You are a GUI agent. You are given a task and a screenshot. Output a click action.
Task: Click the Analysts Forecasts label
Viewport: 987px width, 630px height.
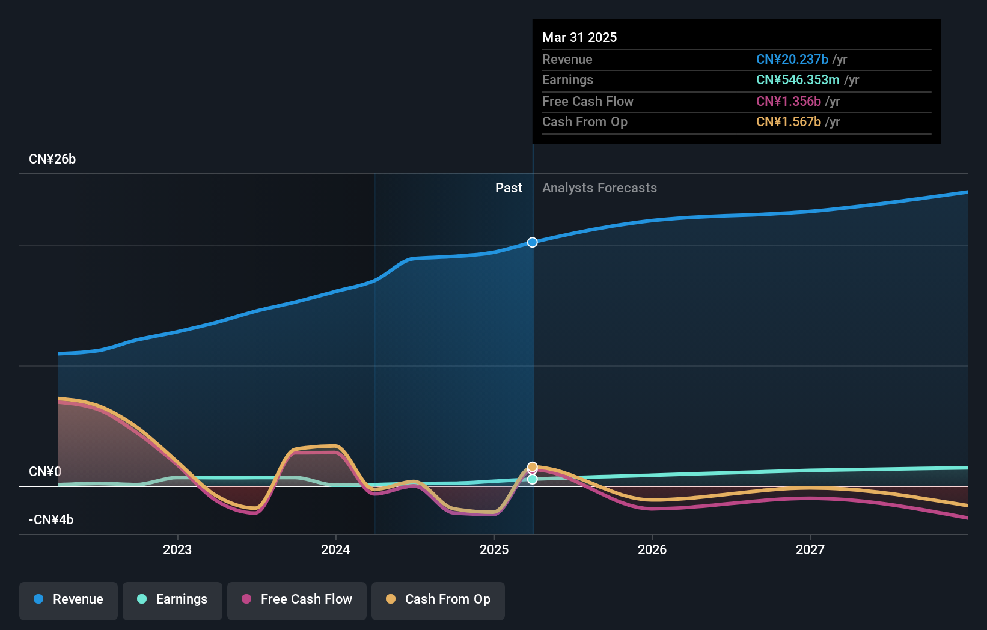(x=599, y=188)
